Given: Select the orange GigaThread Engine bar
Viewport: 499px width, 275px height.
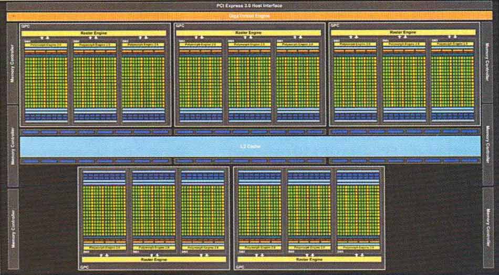Looking at the screenshot, I should pyautogui.click(x=250, y=16).
